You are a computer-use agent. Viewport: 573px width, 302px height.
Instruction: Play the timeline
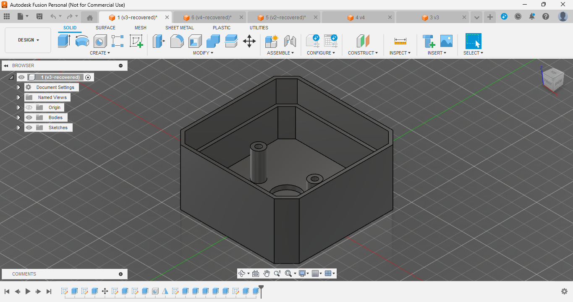[x=28, y=291]
